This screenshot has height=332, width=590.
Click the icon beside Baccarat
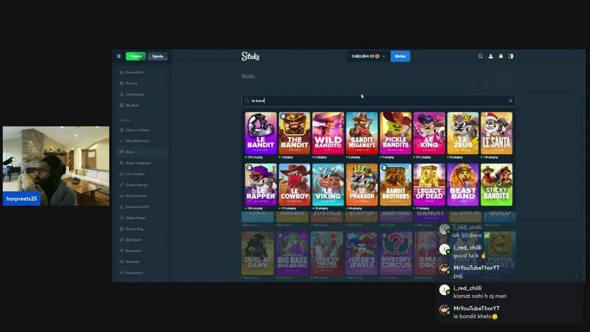click(121, 251)
